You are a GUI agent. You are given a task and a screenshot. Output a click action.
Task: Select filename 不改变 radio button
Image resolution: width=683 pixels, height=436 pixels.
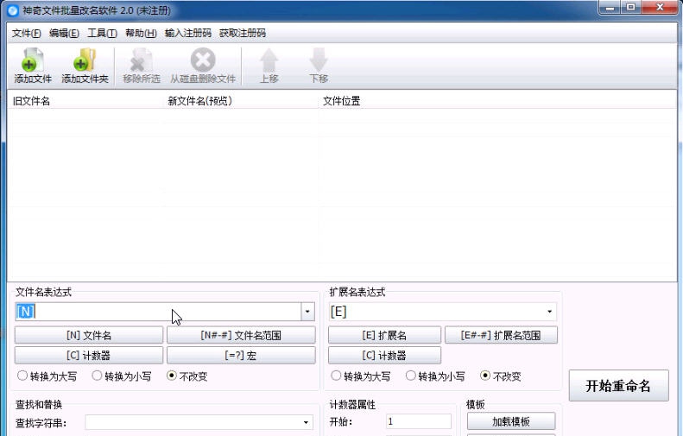[x=172, y=376]
